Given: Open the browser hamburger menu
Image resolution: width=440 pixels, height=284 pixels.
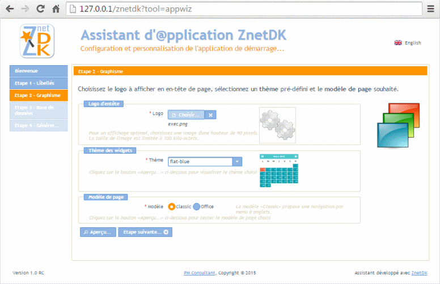Looking at the screenshot, I should click(431, 9).
